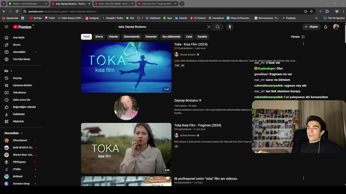Open the Toka fragman thumbnail with woman on phone

click(x=126, y=148)
